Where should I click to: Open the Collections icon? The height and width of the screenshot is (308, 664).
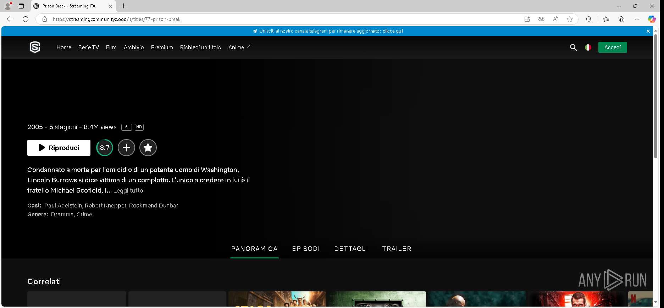pyautogui.click(x=621, y=19)
